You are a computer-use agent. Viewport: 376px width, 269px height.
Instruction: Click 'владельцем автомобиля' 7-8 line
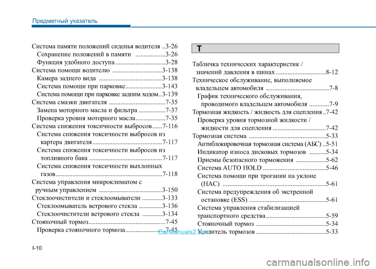[x=267, y=88]
